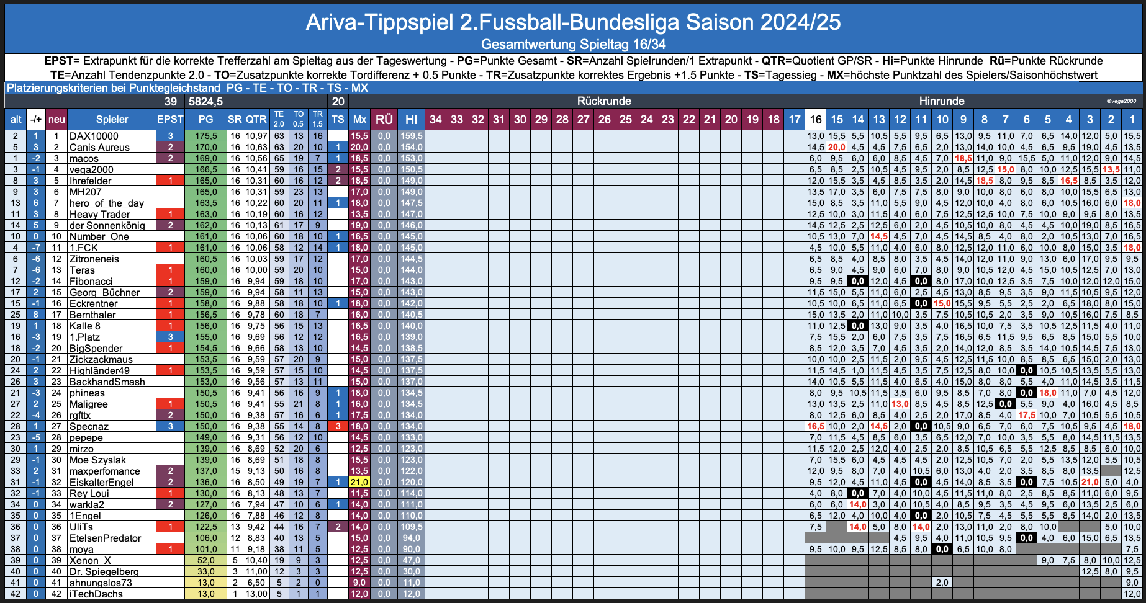Click the 'Rückrunde' section heading
This screenshot has height=603, width=1146.
[x=604, y=101]
